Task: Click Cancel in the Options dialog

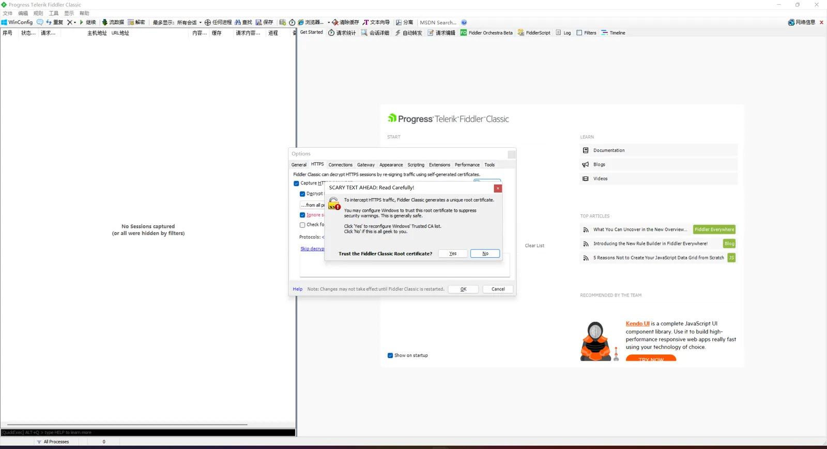Action: pos(498,289)
